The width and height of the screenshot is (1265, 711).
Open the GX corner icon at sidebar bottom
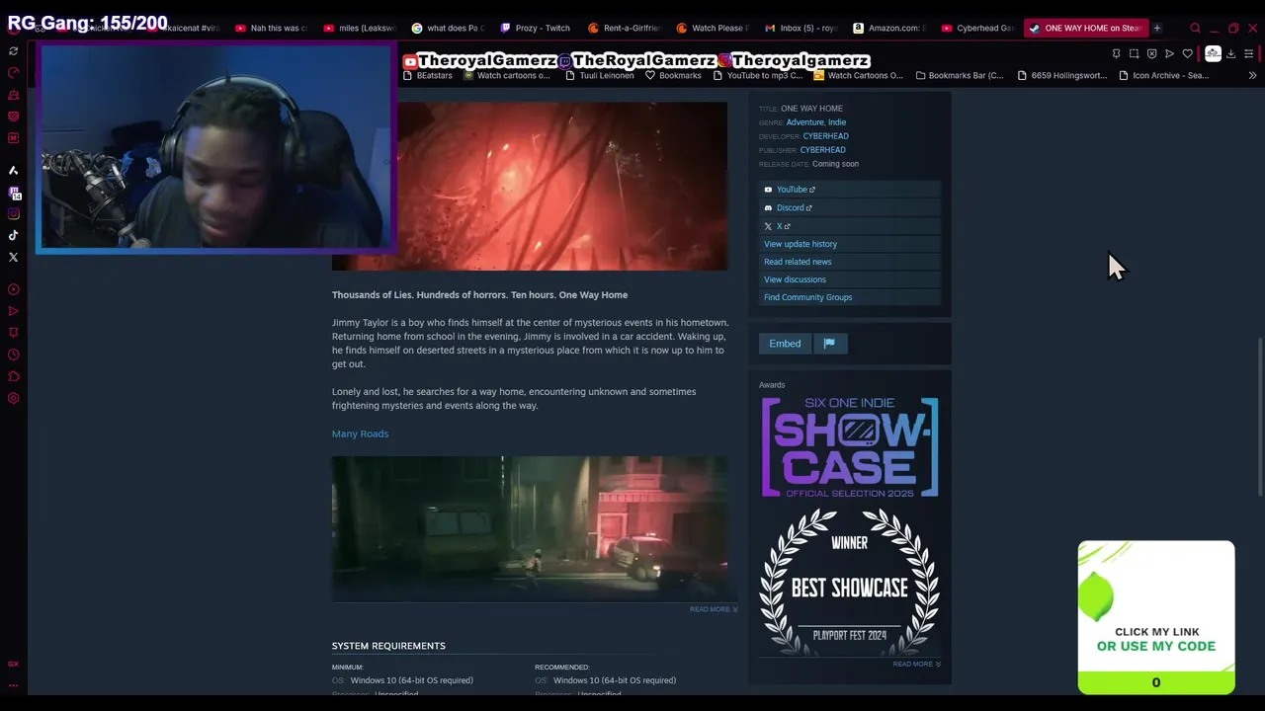tap(13, 664)
